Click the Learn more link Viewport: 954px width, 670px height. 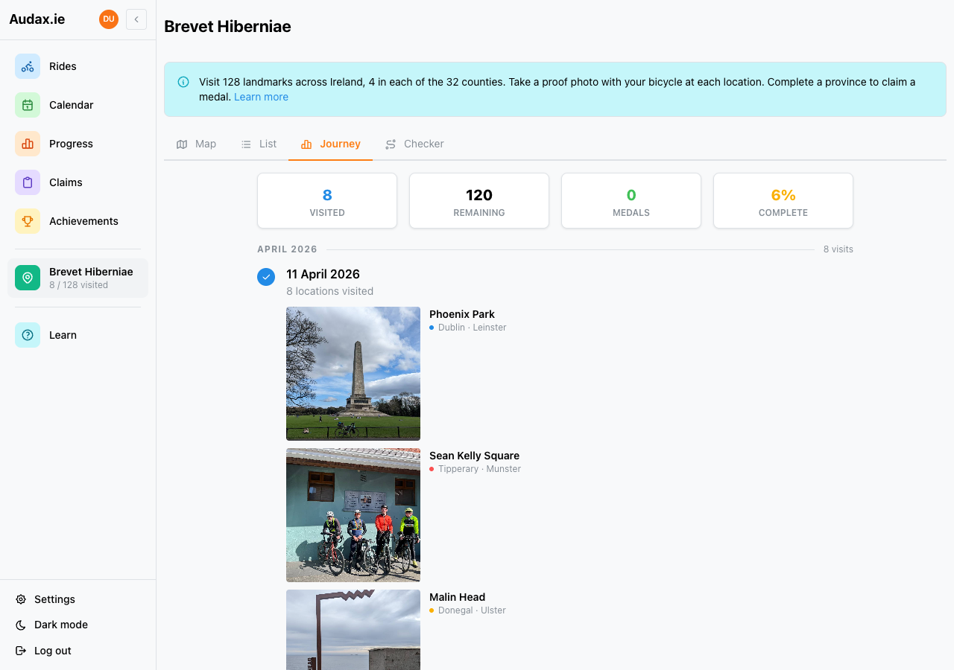(261, 97)
